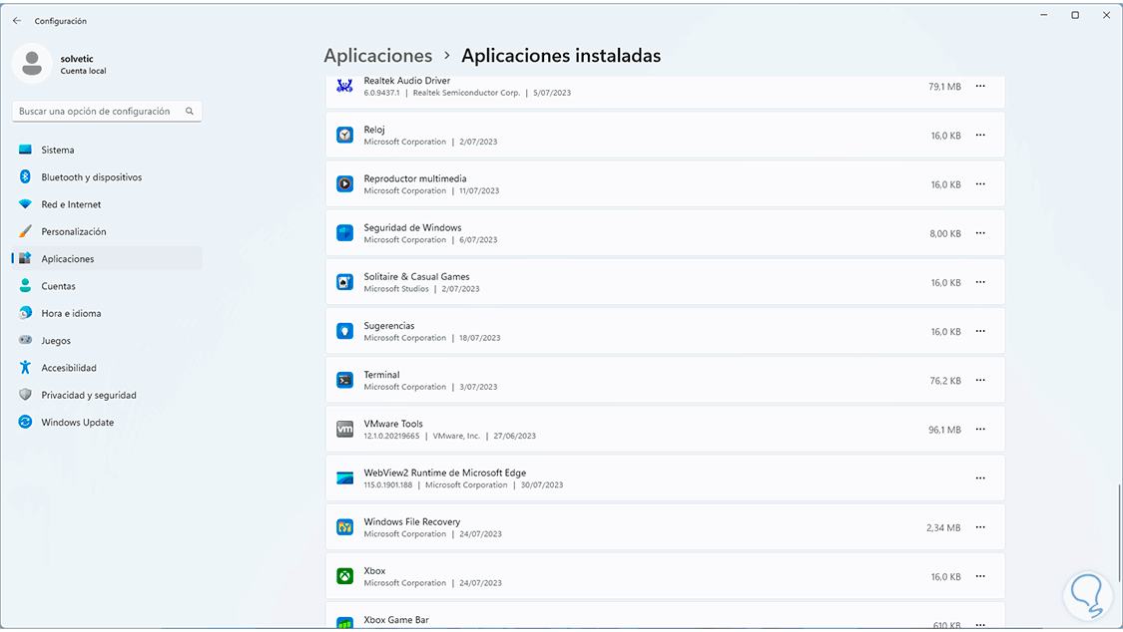This screenshot has width=1123, height=632.
Task: Click the Aplicaciones breadcrumb link
Action: 378,56
